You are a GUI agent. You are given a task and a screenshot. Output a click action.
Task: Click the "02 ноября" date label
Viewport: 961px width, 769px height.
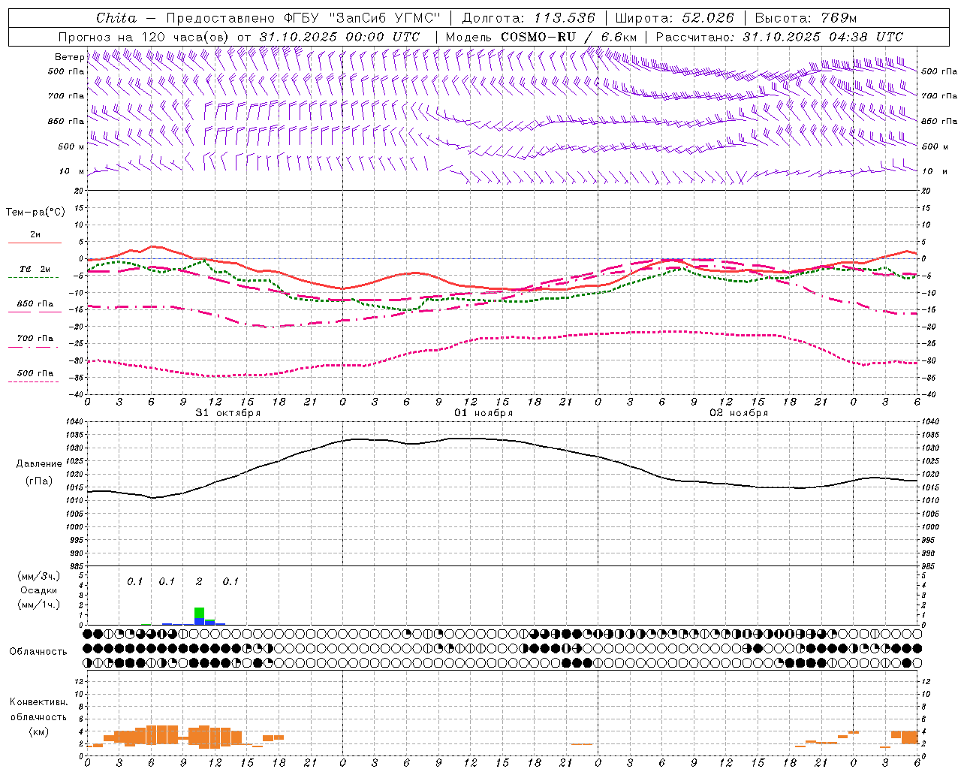(x=739, y=413)
